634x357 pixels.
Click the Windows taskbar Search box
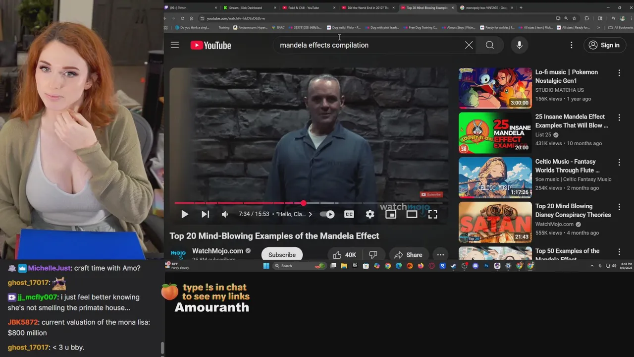[299, 266]
